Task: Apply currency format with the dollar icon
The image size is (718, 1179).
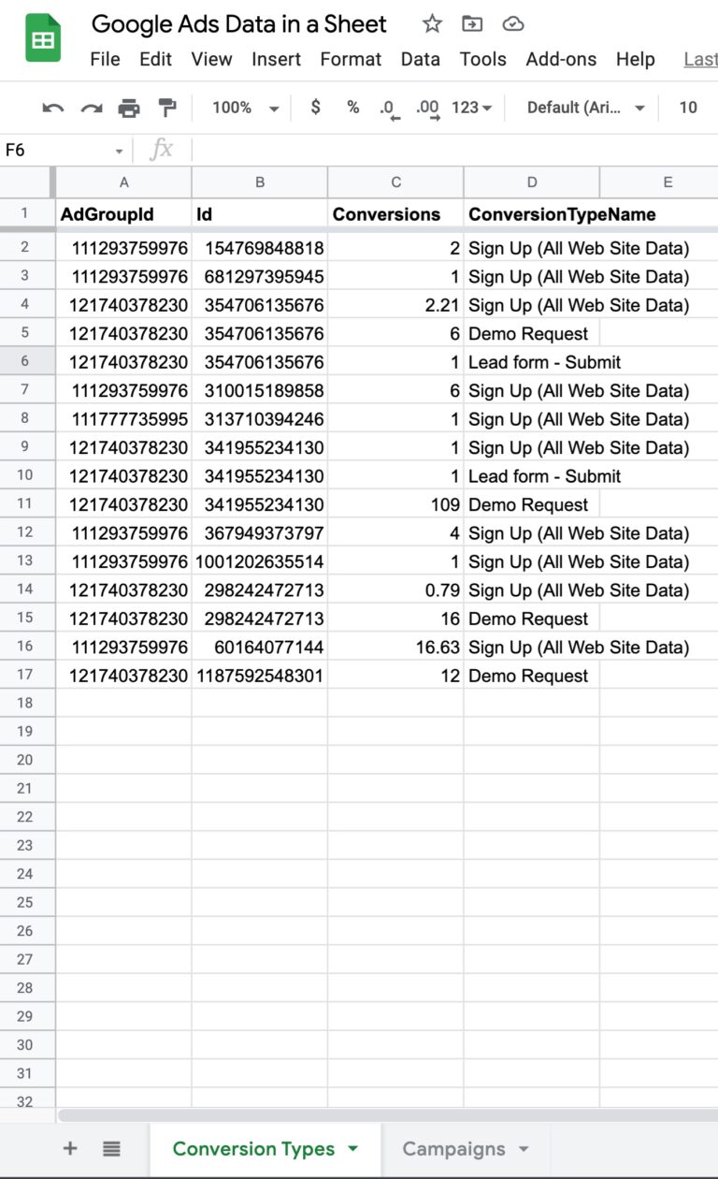Action: click(x=315, y=108)
